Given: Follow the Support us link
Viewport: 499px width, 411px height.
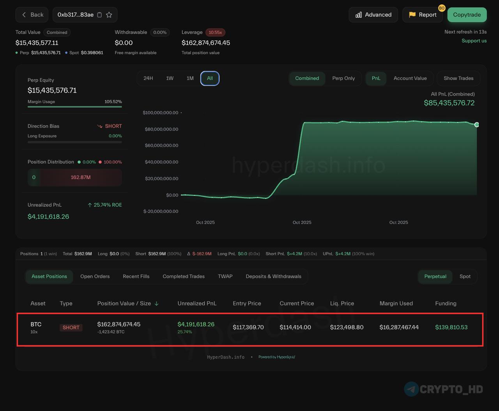Looking at the screenshot, I should click(474, 41).
